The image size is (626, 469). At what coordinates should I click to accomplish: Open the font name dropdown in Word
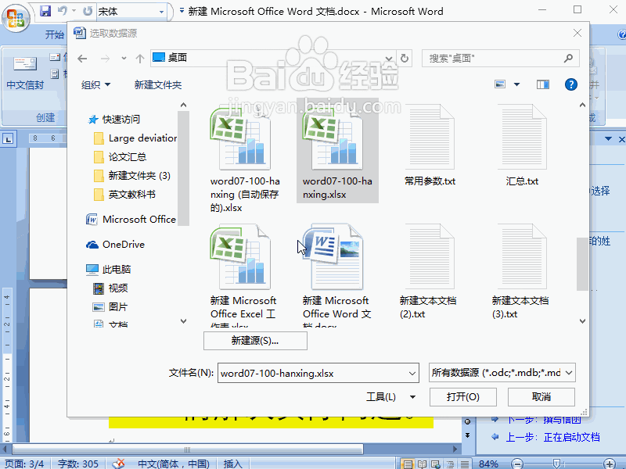coord(161,12)
